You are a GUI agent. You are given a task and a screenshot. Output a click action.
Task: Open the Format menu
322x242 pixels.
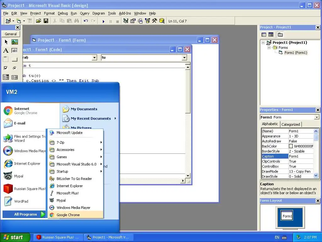point(49,13)
